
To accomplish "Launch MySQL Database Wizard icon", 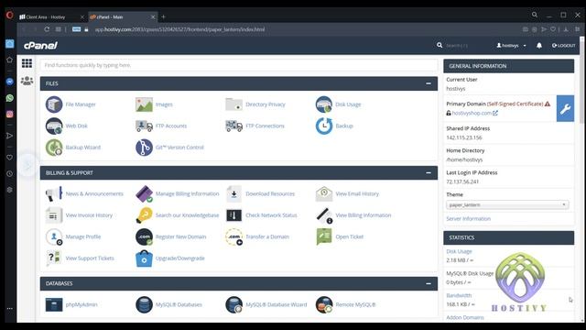I will [234, 304].
